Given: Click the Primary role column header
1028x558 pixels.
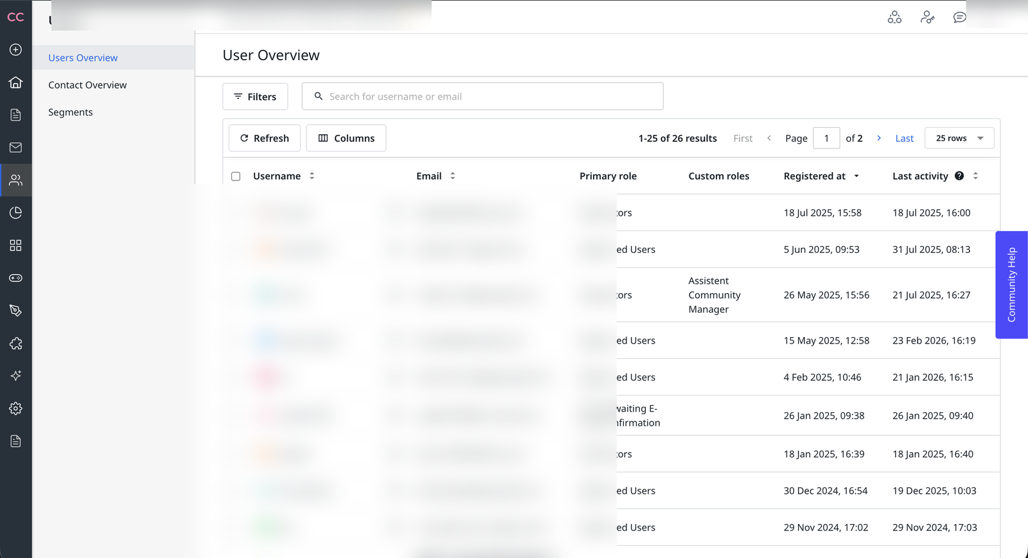Looking at the screenshot, I should click(x=608, y=176).
